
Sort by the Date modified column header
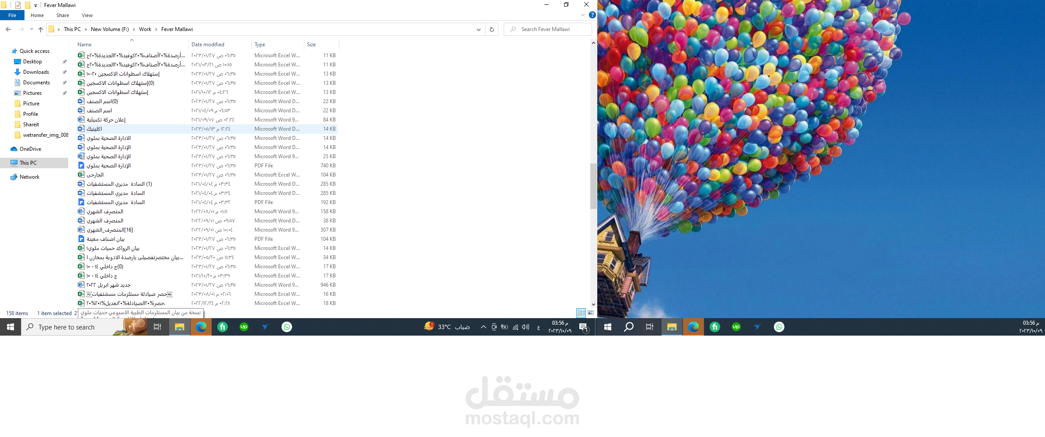(x=220, y=44)
